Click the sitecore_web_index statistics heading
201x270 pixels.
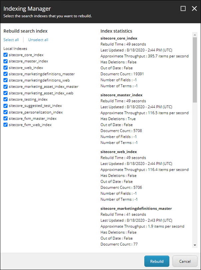click(119, 152)
